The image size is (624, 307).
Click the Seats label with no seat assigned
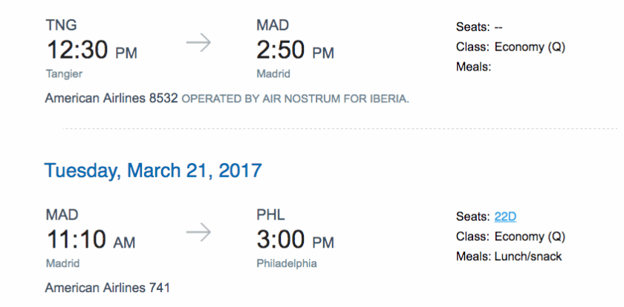(x=480, y=27)
